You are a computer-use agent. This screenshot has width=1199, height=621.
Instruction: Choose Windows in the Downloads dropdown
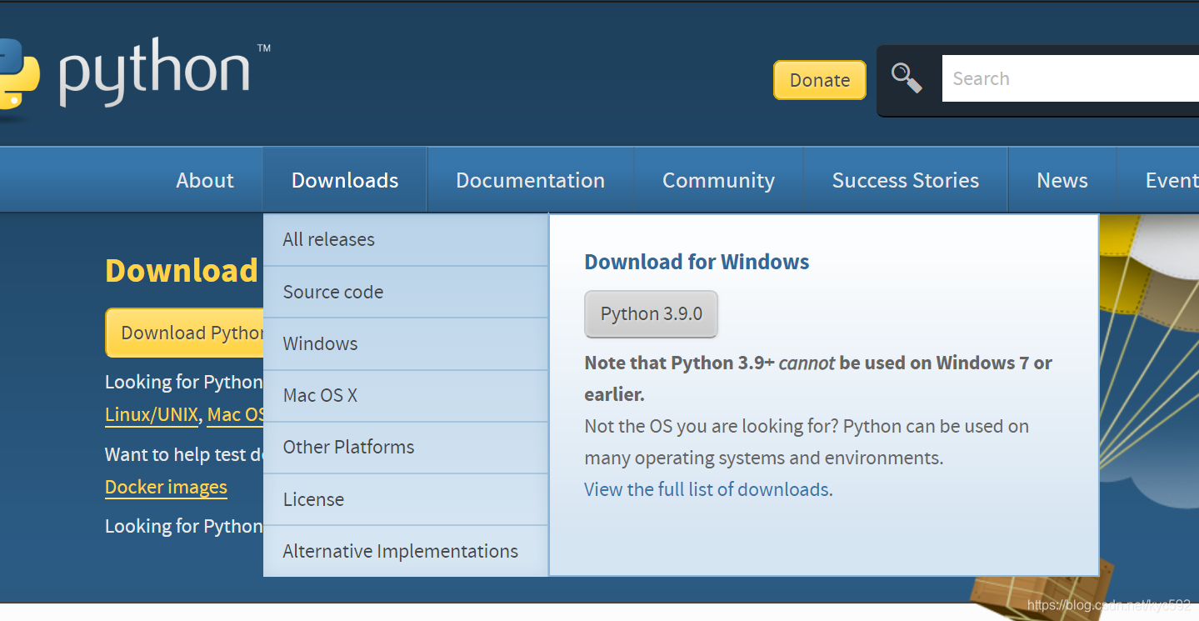pos(406,344)
